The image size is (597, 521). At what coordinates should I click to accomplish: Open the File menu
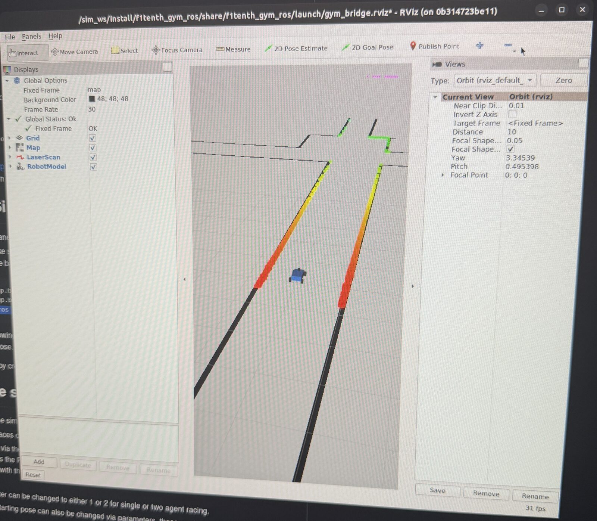coord(10,37)
